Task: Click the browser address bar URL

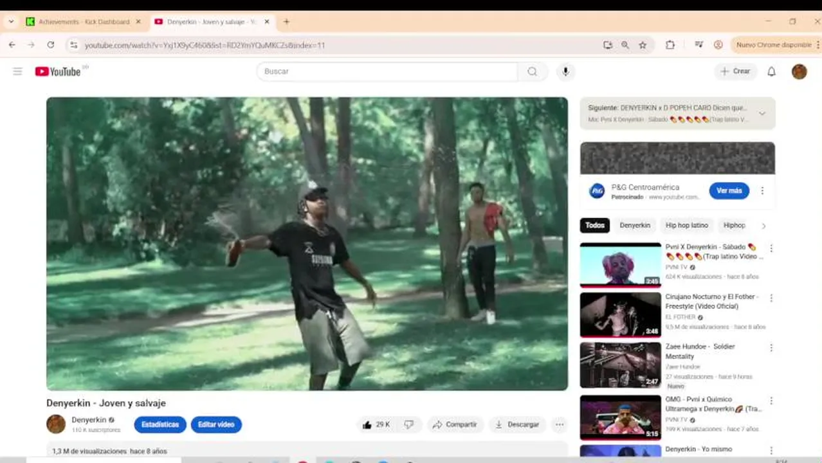Action: [x=205, y=45]
